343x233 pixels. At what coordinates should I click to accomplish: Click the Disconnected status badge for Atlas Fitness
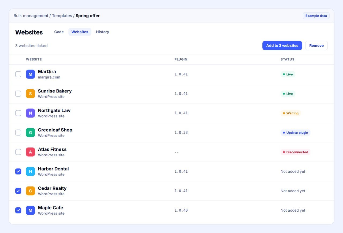[295, 152]
